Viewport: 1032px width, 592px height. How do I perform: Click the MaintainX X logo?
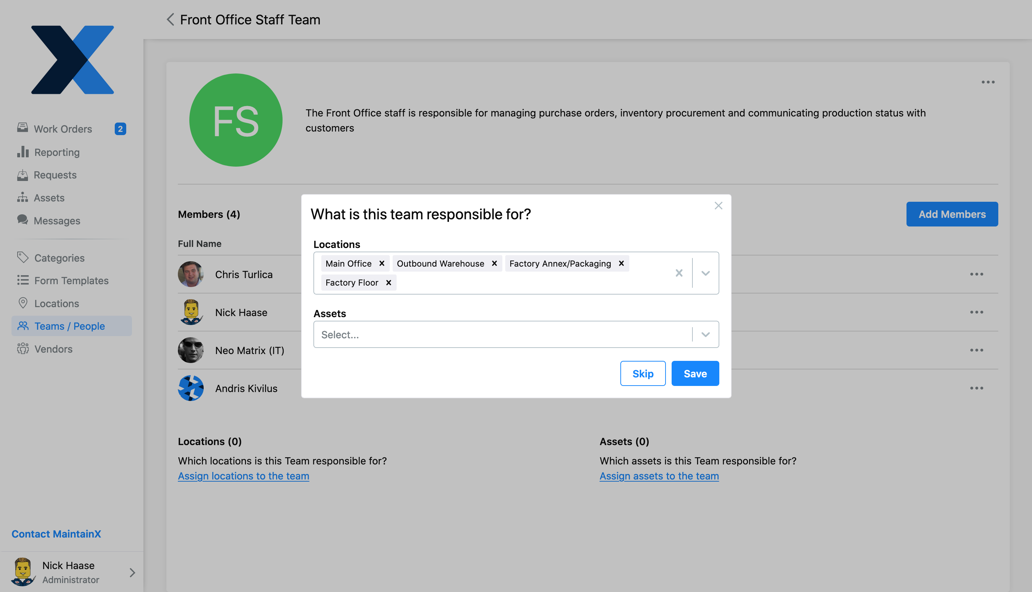(72, 60)
